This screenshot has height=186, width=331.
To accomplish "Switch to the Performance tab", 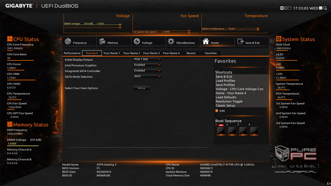I will pos(72,53).
